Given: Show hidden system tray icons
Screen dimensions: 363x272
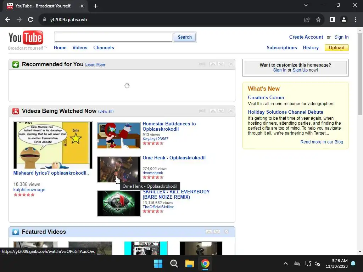Looking at the screenshot, I should point(286,263).
